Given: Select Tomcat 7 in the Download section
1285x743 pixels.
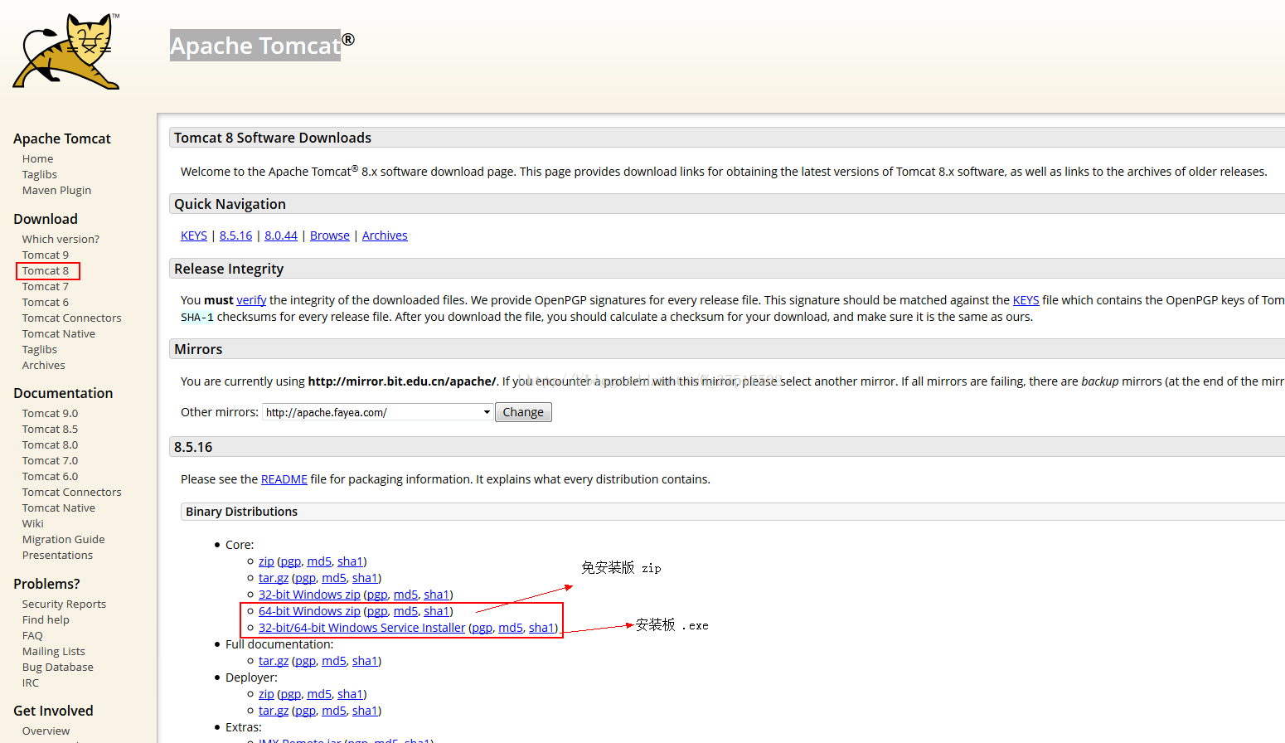Looking at the screenshot, I should click(46, 286).
